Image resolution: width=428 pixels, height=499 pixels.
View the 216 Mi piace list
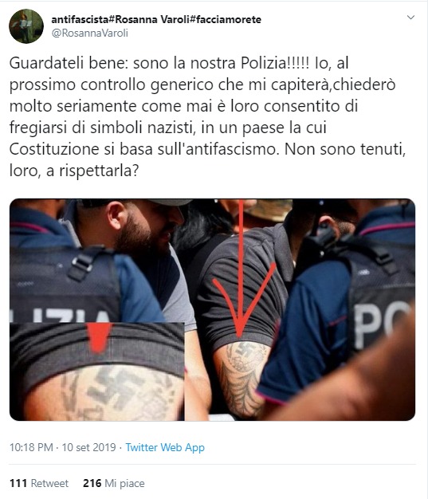(114, 483)
